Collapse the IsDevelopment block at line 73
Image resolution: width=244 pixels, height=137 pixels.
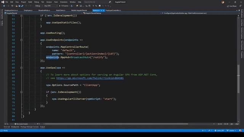[21, 92]
